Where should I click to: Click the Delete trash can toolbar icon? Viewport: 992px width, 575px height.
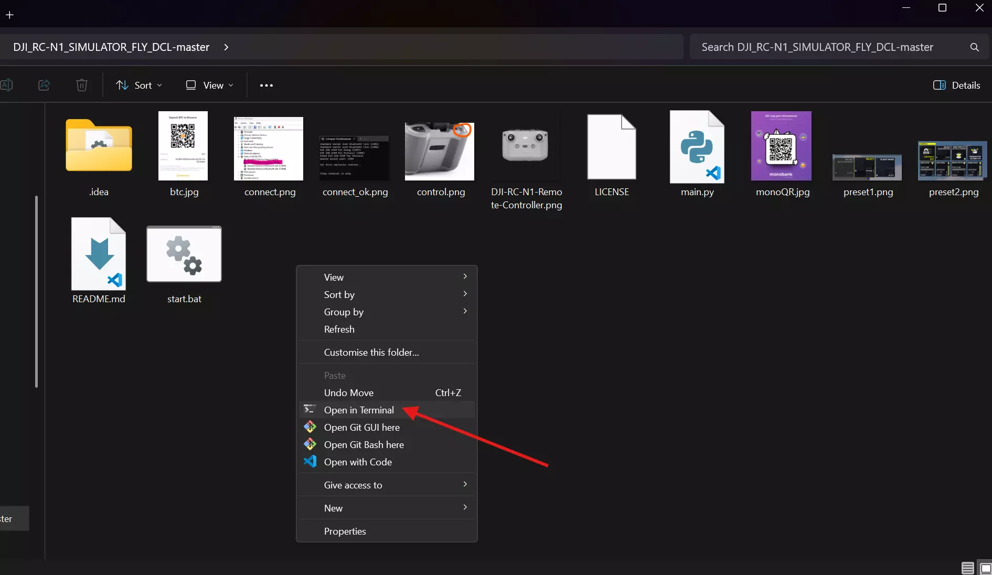[x=81, y=85]
